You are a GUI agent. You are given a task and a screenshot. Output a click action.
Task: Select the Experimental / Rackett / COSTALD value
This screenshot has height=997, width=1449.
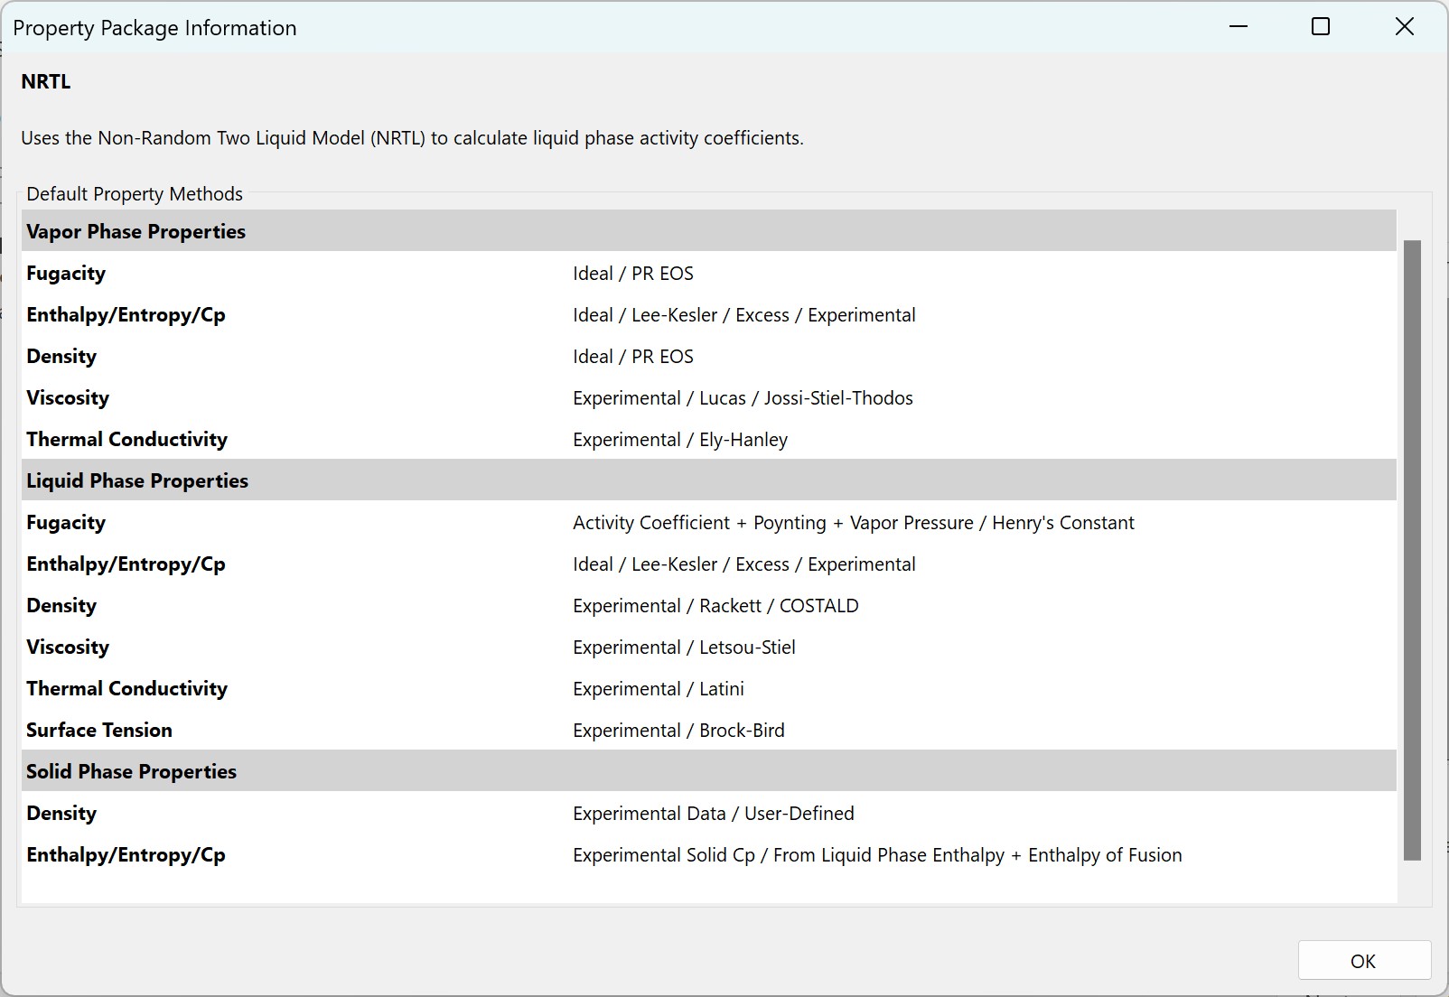tap(715, 605)
